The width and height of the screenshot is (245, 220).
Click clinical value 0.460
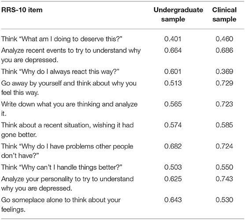[x=224, y=39]
